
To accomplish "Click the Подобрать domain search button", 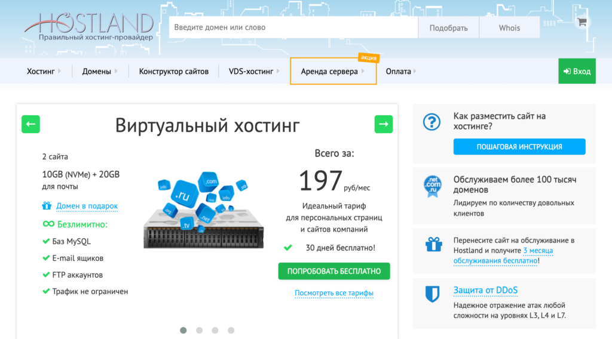I will tap(448, 27).
